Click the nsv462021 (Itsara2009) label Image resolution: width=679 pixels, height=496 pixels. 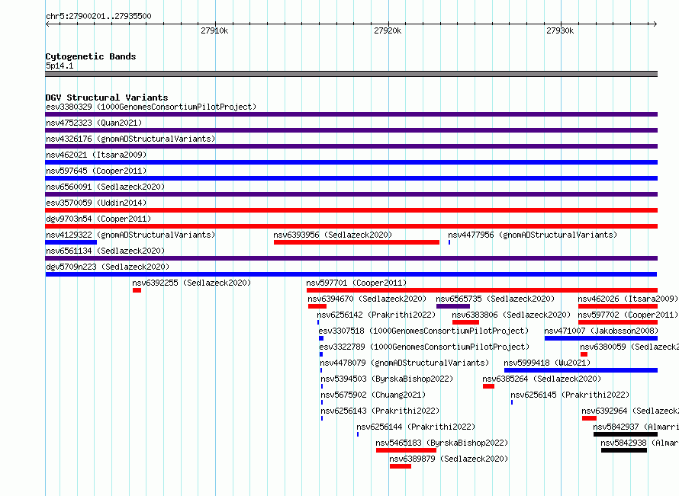click(x=96, y=155)
